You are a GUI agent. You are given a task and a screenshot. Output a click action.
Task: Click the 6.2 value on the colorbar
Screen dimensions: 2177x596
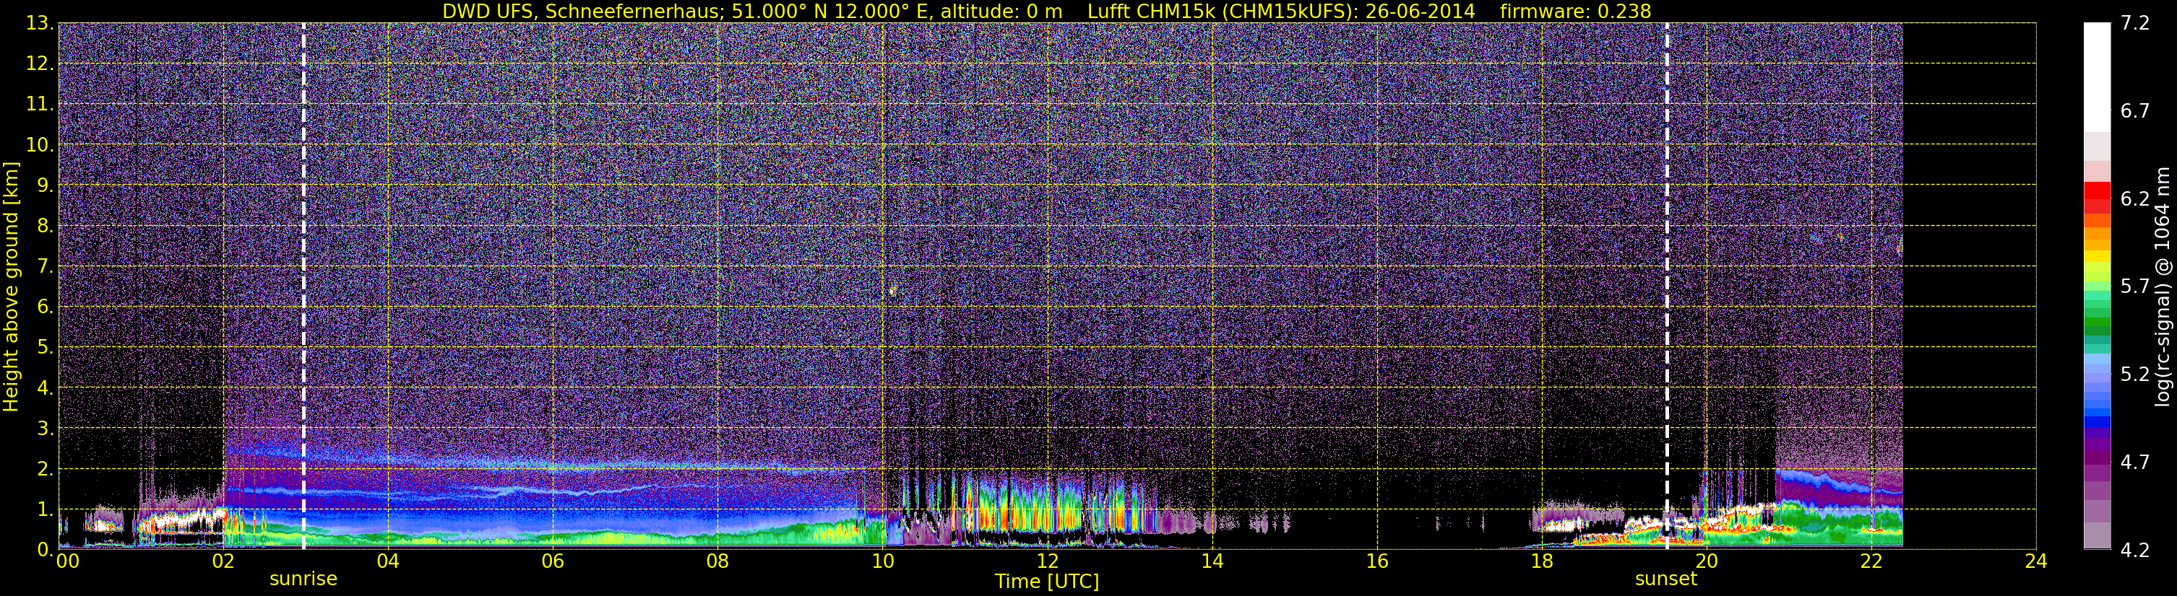tap(2135, 199)
